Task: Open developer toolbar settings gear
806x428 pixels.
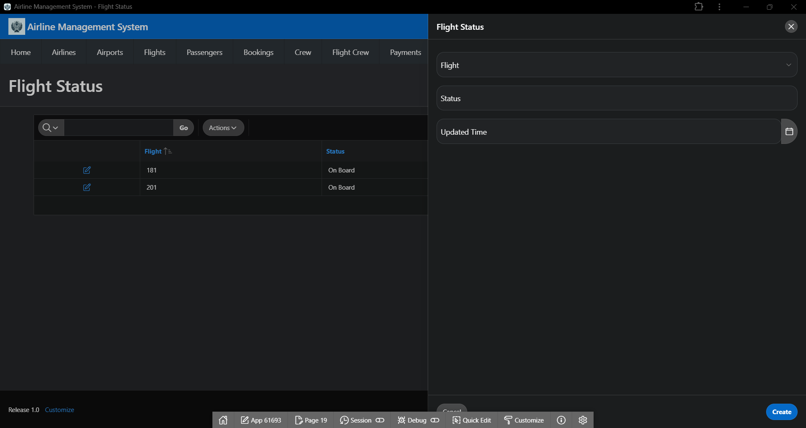Action: [583, 420]
